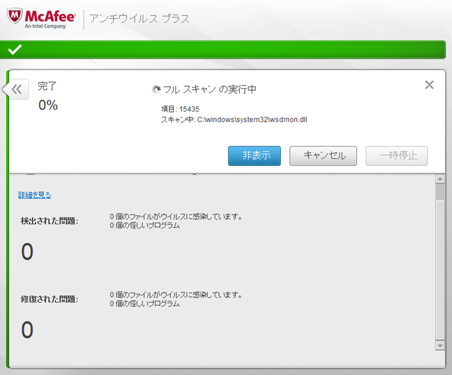Click the アンチウイルス プラス title
The height and width of the screenshot is (375, 452).
139,19
